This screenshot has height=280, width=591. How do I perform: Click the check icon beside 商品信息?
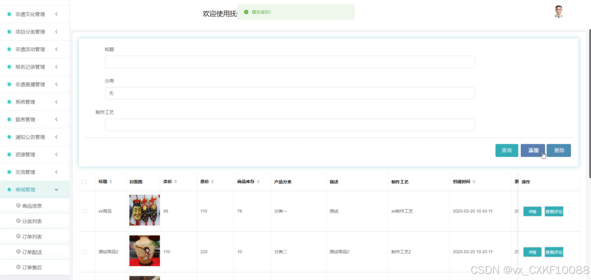pos(18,205)
